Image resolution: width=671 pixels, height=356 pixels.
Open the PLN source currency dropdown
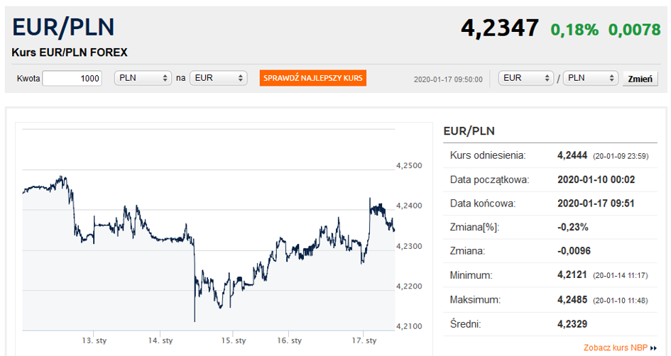tap(143, 78)
